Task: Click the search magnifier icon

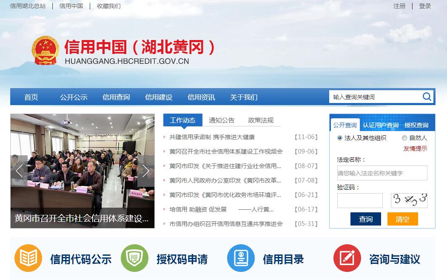Action: [427, 97]
